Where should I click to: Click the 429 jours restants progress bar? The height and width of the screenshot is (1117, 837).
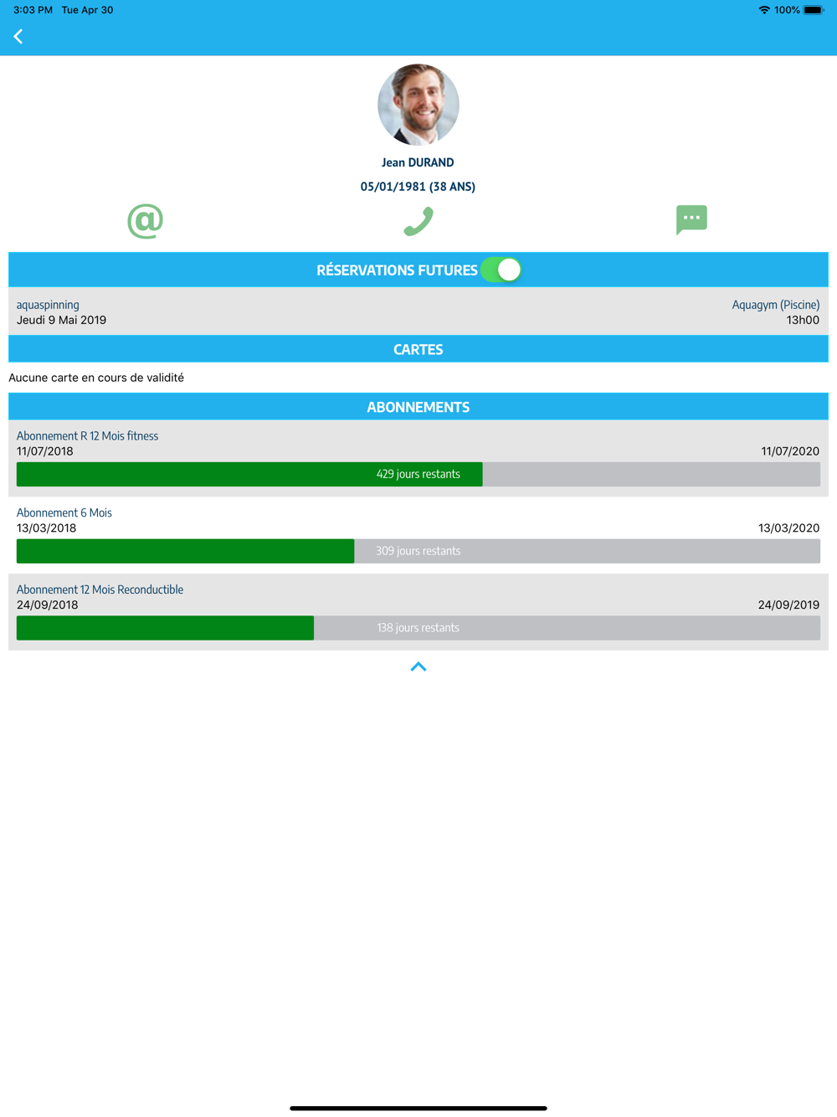pyautogui.click(x=418, y=474)
